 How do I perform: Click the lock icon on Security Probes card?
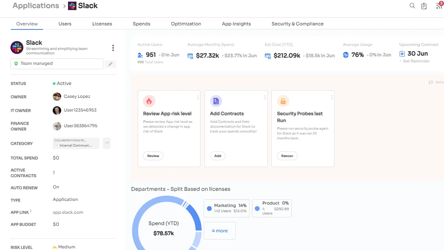pos(283,101)
